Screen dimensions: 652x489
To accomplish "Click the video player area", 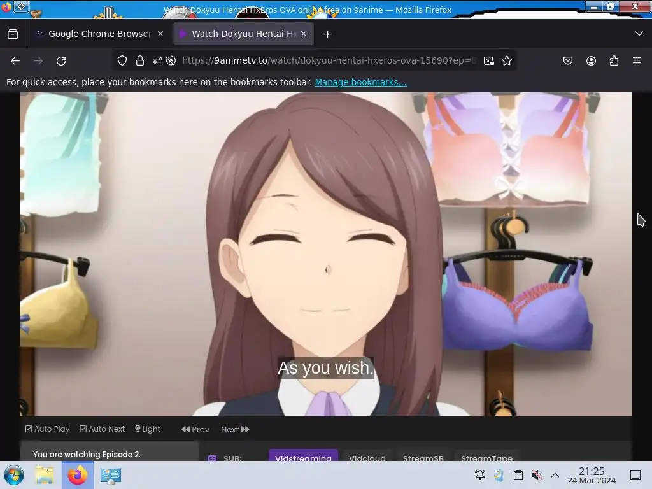I will point(325,254).
